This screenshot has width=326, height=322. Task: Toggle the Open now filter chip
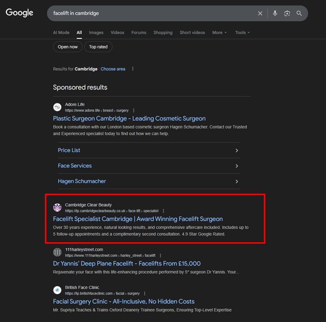tap(68, 47)
